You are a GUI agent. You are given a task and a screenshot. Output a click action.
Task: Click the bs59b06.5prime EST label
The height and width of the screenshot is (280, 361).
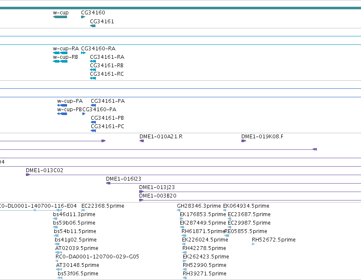(74, 223)
